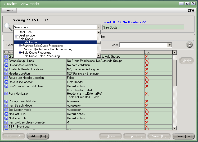Viewport: 198px width, 142px height.
Task: Click info icon beside On exit date validation
Action: (x=6, y=65)
